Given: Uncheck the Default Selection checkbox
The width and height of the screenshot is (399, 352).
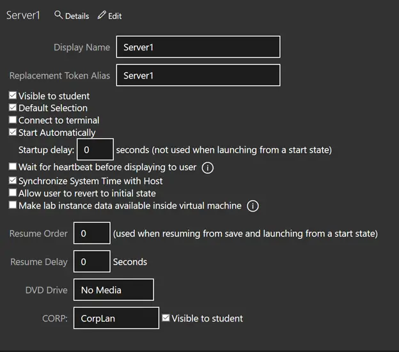Looking at the screenshot, I should (x=13, y=108).
